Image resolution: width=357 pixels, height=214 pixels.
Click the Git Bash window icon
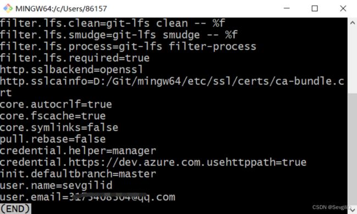point(8,8)
